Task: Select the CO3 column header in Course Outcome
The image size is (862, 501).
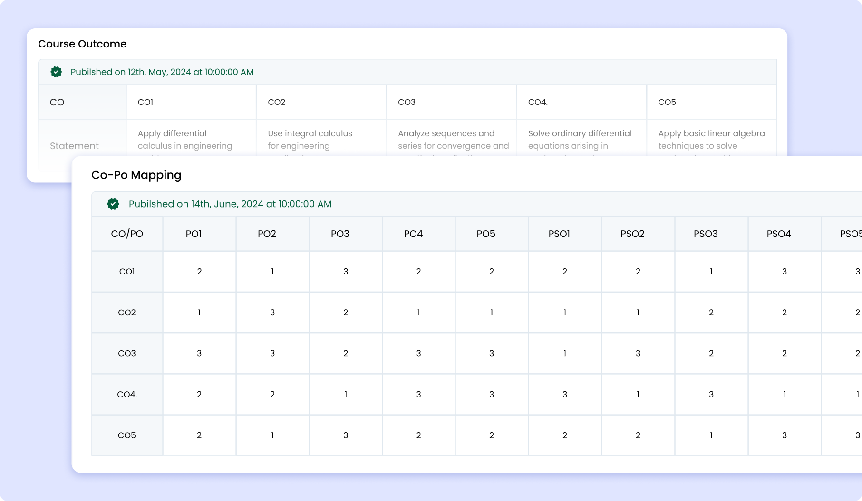Action: (452, 102)
